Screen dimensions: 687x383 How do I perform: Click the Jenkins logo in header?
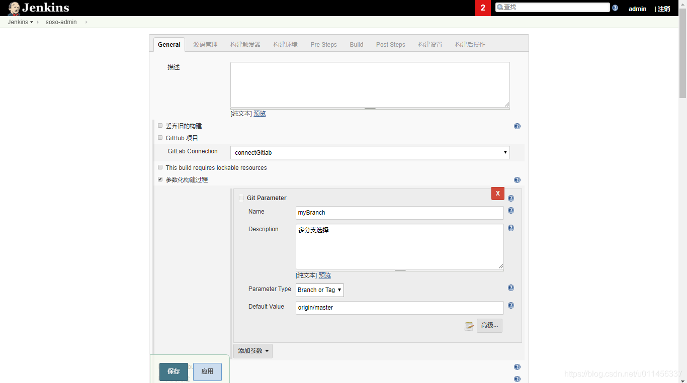pyautogui.click(x=38, y=8)
